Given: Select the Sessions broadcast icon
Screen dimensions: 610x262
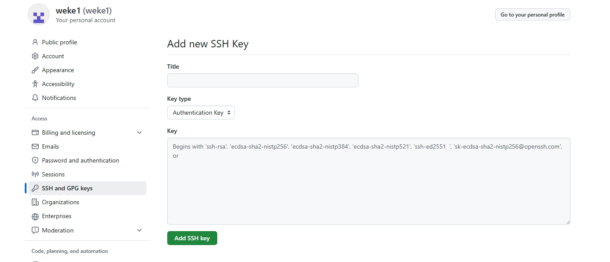Looking at the screenshot, I should [x=35, y=174].
